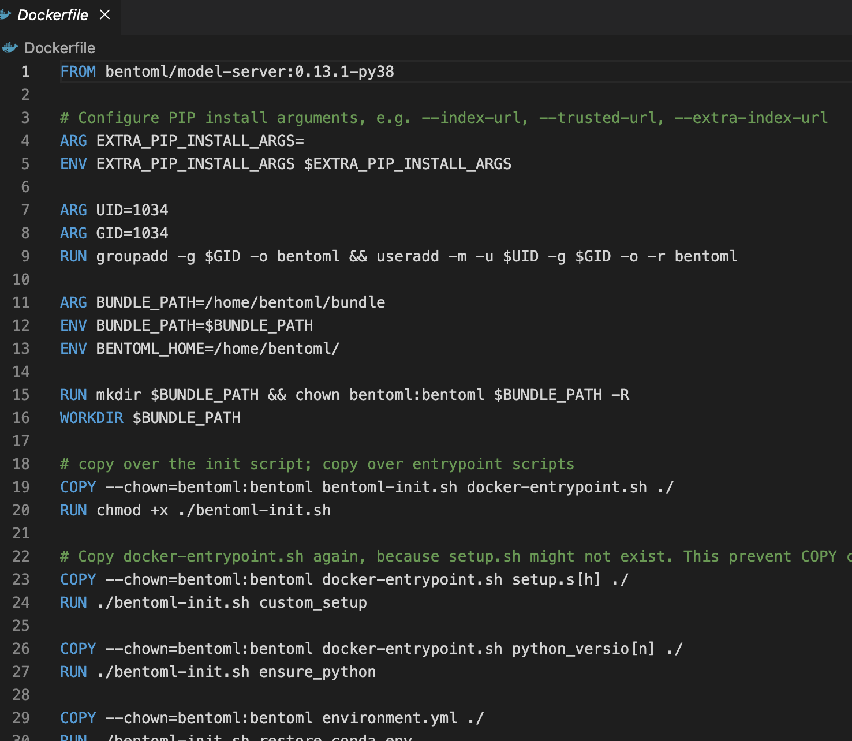The height and width of the screenshot is (741, 852).
Task: Click 'BUNDLE_PATH=/home/bentoml/bundle' text
Action: (241, 302)
